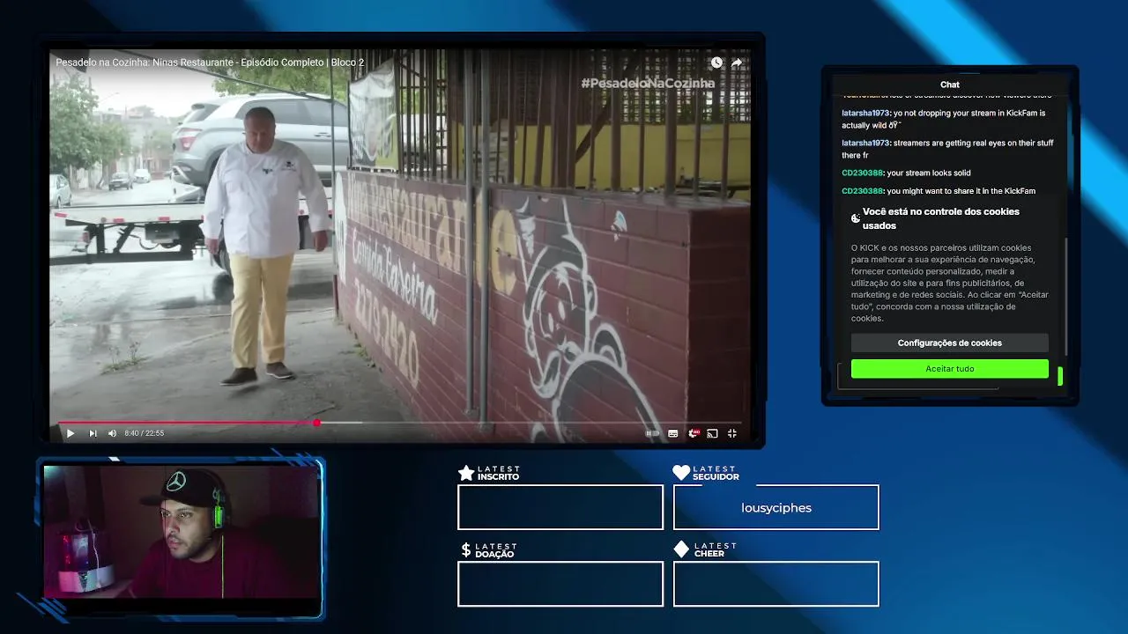The image size is (1128, 634).
Task: Click the streamer webcam thumbnail
Action: click(182, 532)
